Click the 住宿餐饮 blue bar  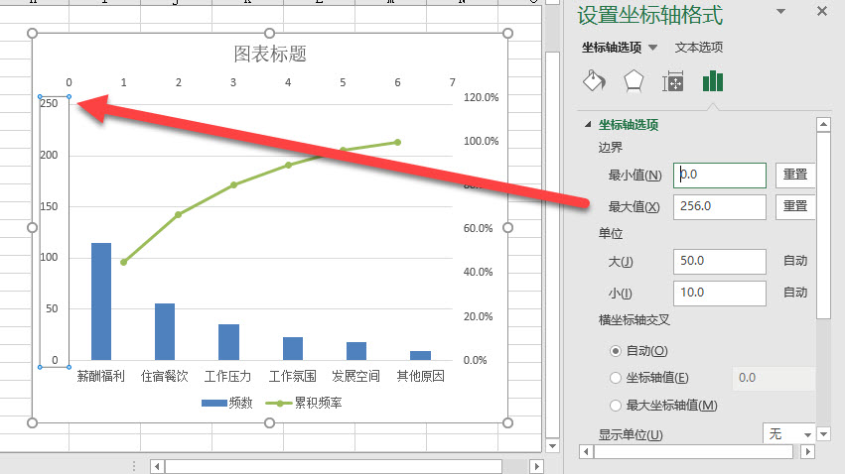[165, 331]
